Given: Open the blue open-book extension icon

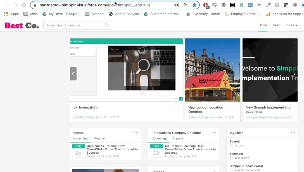Looking at the screenshot, I should click(x=250, y=5).
